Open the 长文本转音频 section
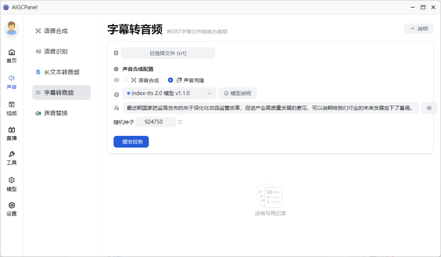The width and height of the screenshot is (441, 257). point(61,72)
